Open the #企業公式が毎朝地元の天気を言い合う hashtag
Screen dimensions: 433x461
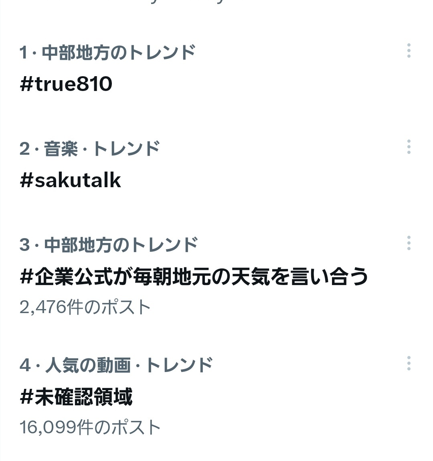pyautogui.click(x=194, y=276)
